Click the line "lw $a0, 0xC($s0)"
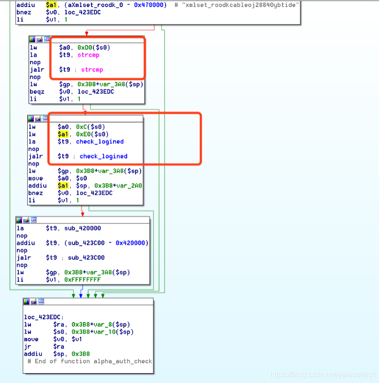Screen dimensions: 380x383 (x=67, y=127)
